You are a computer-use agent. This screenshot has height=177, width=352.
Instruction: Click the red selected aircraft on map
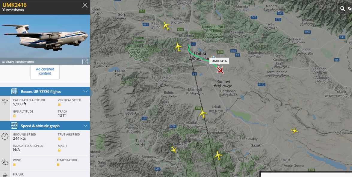point(220,70)
